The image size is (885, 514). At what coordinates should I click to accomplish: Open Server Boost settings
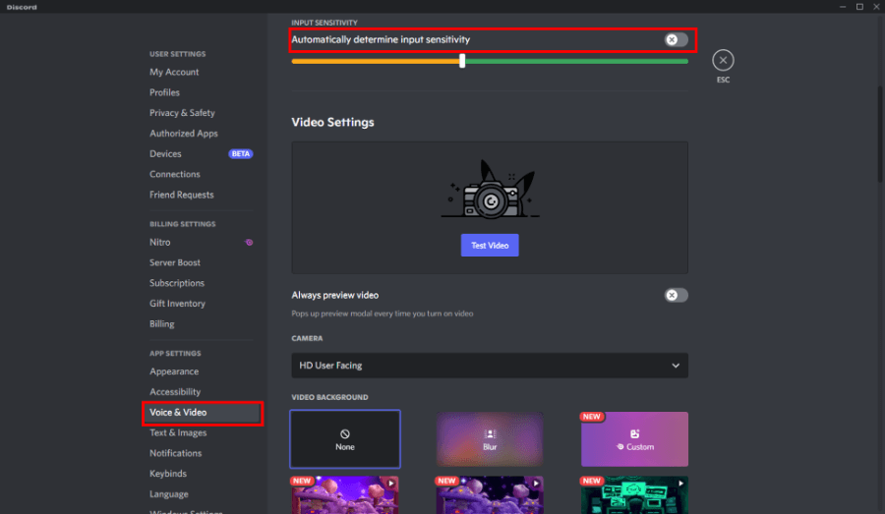click(x=174, y=262)
